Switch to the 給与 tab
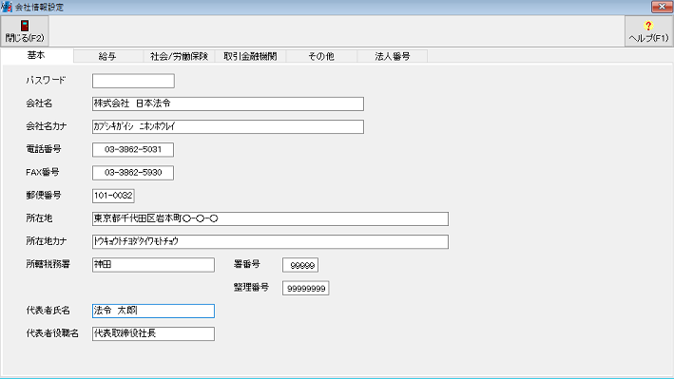Screen dimensions: 674x379 pyautogui.click(x=107, y=56)
